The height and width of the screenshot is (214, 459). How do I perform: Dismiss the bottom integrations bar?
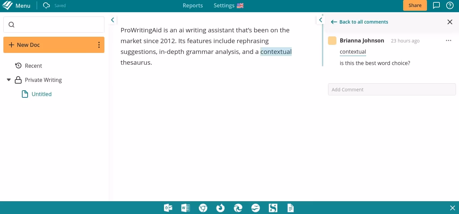[x=453, y=208]
